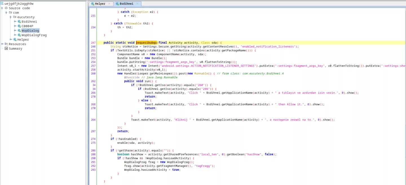Click the Source code package icon
The image size is (406, 185).
pyautogui.click(x=6, y=8)
